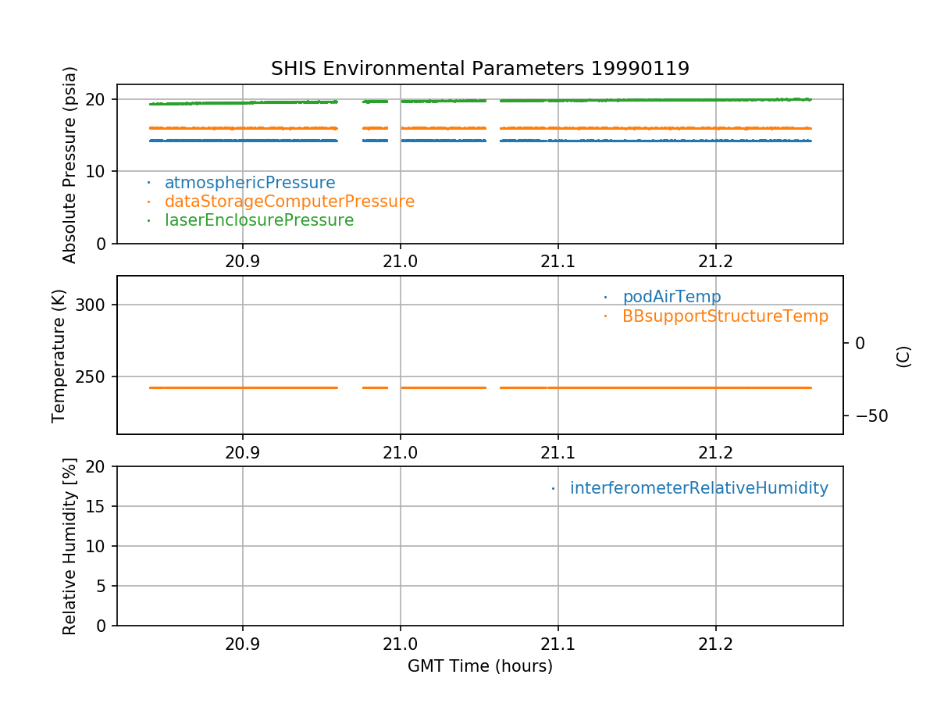Select the laserEnclosurePressure legend entry
Image resolution: width=937 pixels, height=703 pixels.
tap(258, 220)
